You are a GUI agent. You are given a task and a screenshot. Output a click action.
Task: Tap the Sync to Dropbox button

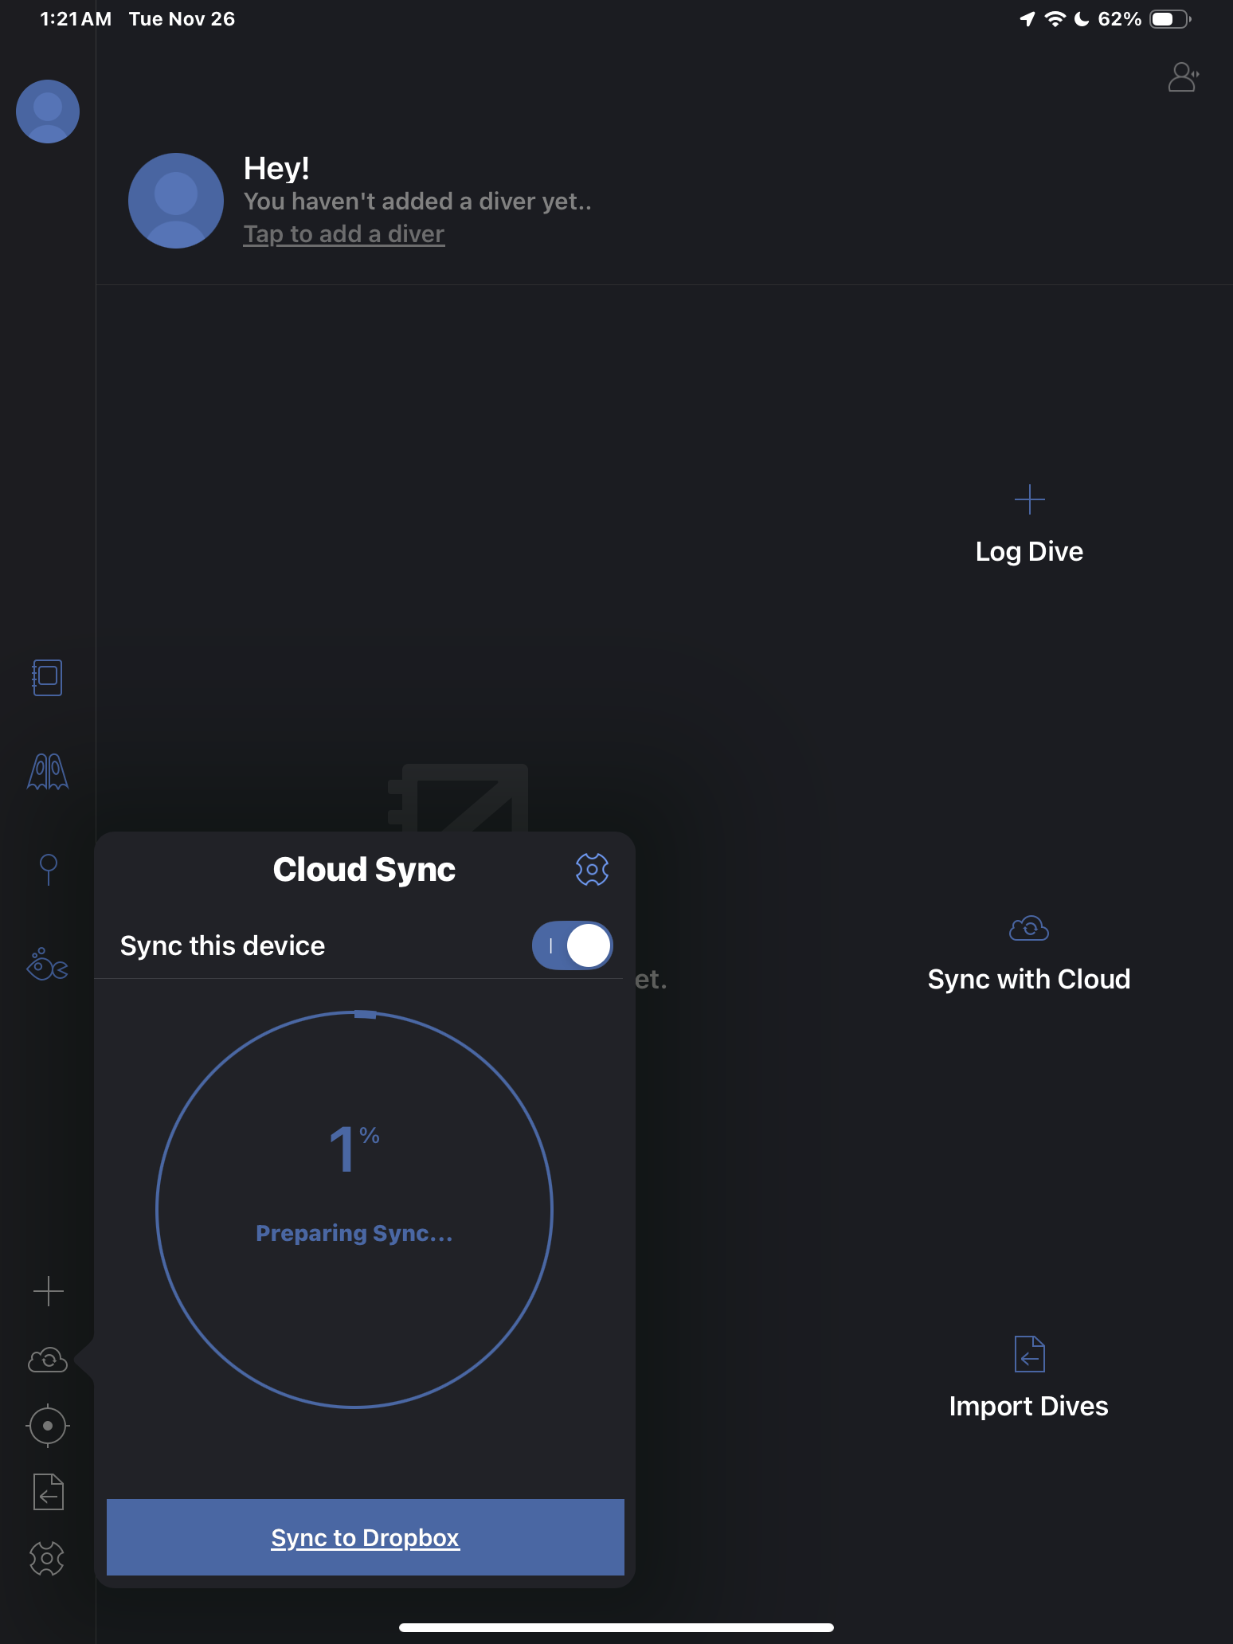(x=366, y=1536)
